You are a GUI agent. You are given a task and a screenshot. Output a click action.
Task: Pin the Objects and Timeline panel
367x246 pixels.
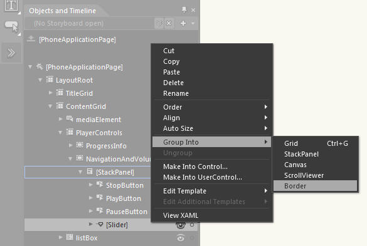184,9
